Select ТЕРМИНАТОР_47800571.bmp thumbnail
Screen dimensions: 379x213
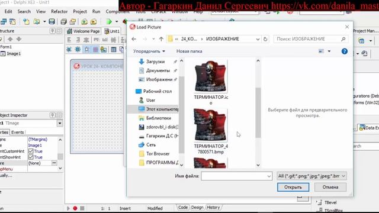click(x=211, y=125)
